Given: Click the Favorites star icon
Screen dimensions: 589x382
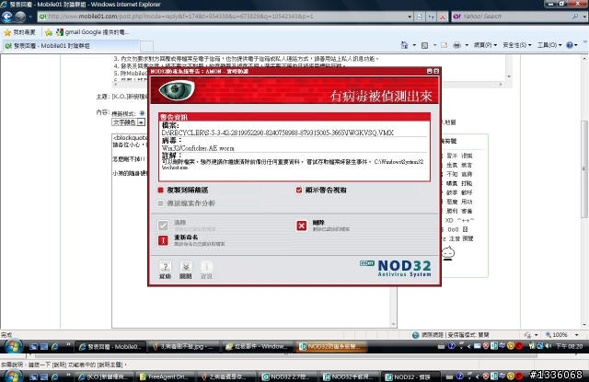Looking at the screenshot, I should [x=7, y=32].
